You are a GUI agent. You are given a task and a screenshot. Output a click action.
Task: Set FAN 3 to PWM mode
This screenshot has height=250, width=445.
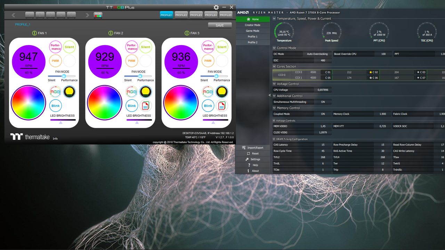tap(208, 60)
